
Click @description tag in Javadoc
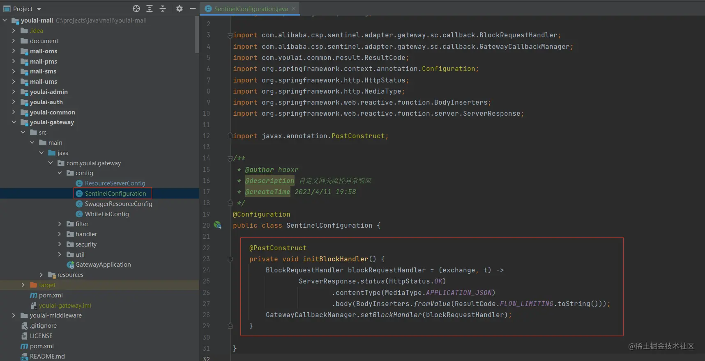[270, 180]
